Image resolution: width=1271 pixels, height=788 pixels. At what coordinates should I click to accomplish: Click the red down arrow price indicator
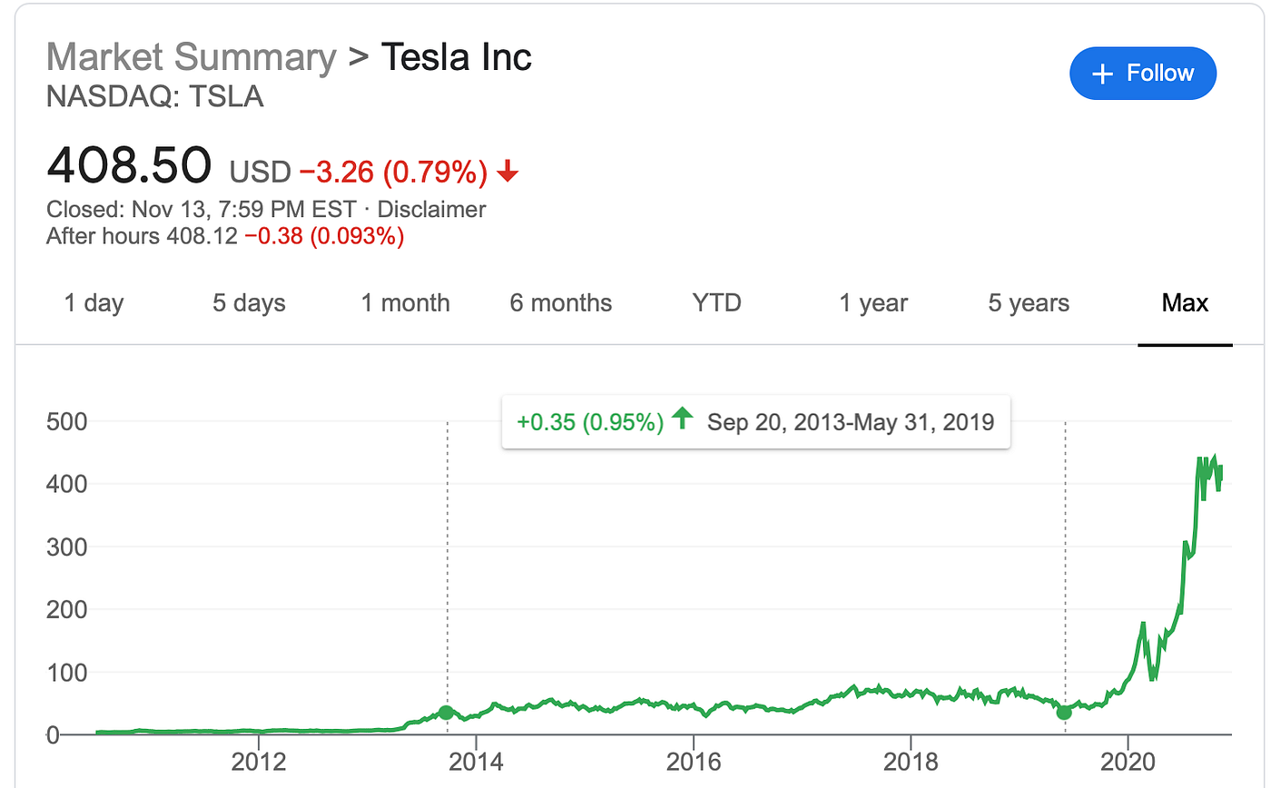507,171
